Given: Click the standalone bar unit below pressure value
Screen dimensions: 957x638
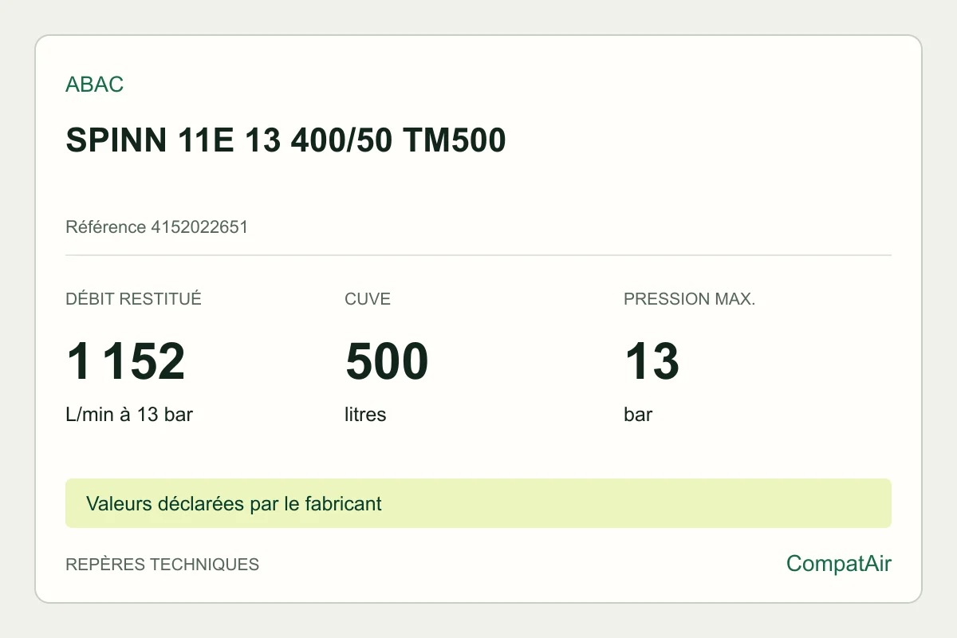Looking at the screenshot, I should 638,415.
